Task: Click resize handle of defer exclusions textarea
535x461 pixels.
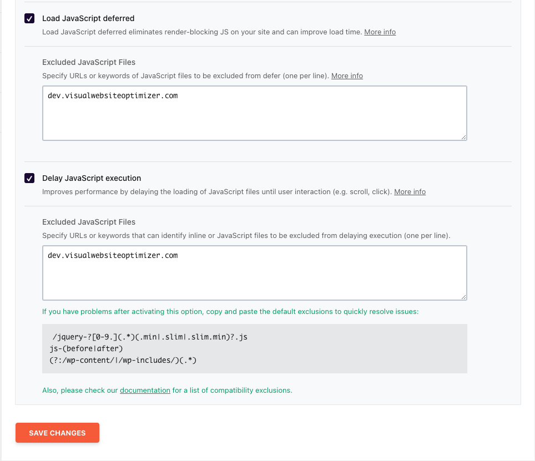Action: pyautogui.click(x=464, y=137)
